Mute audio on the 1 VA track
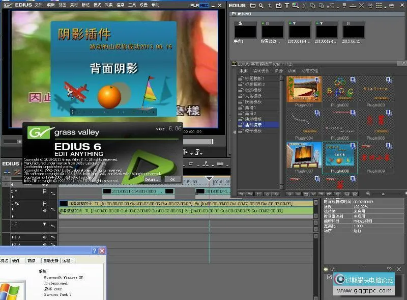Viewport: 407px width, 300px height. [x=45, y=210]
